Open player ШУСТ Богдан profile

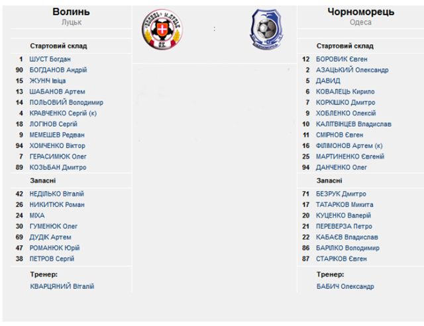tap(50, 59)
